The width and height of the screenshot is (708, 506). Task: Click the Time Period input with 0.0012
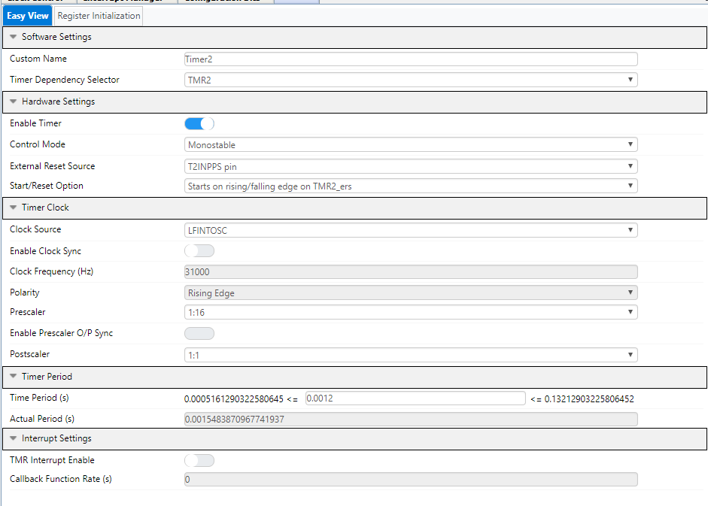[x=415, y=398]
